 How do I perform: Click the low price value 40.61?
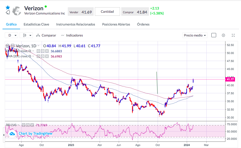coord(81,46)
